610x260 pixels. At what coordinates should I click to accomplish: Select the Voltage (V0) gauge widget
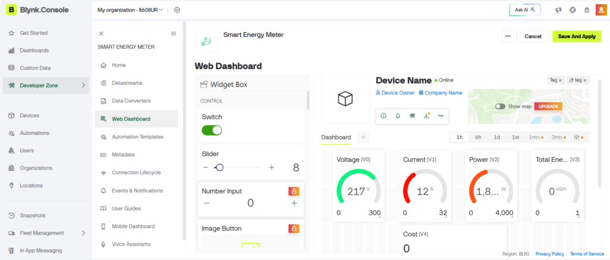[x=359, y=187]
